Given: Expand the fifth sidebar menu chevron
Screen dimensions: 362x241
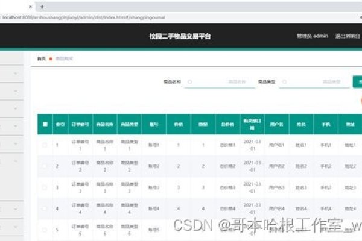Looking at the screenshot, I should click(x=16, y=143).
